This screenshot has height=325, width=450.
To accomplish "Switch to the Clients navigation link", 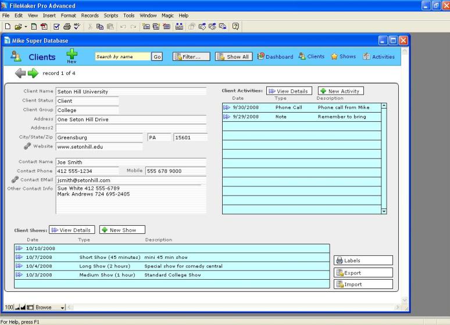I will click(312, 56).
